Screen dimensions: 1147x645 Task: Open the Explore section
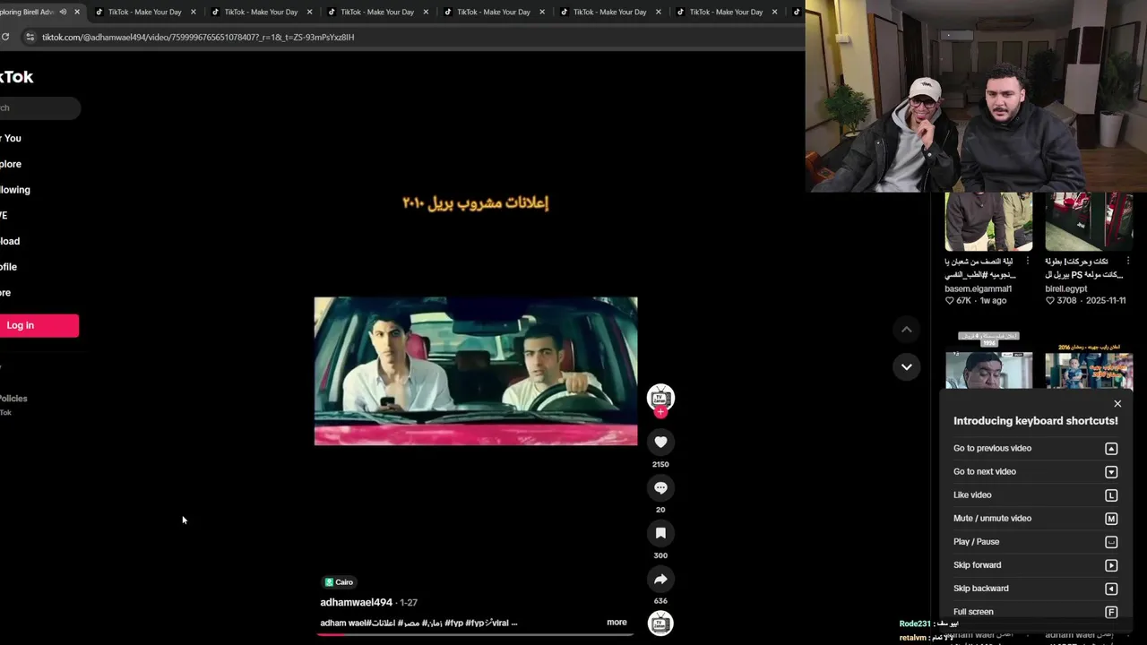[11, 164]
